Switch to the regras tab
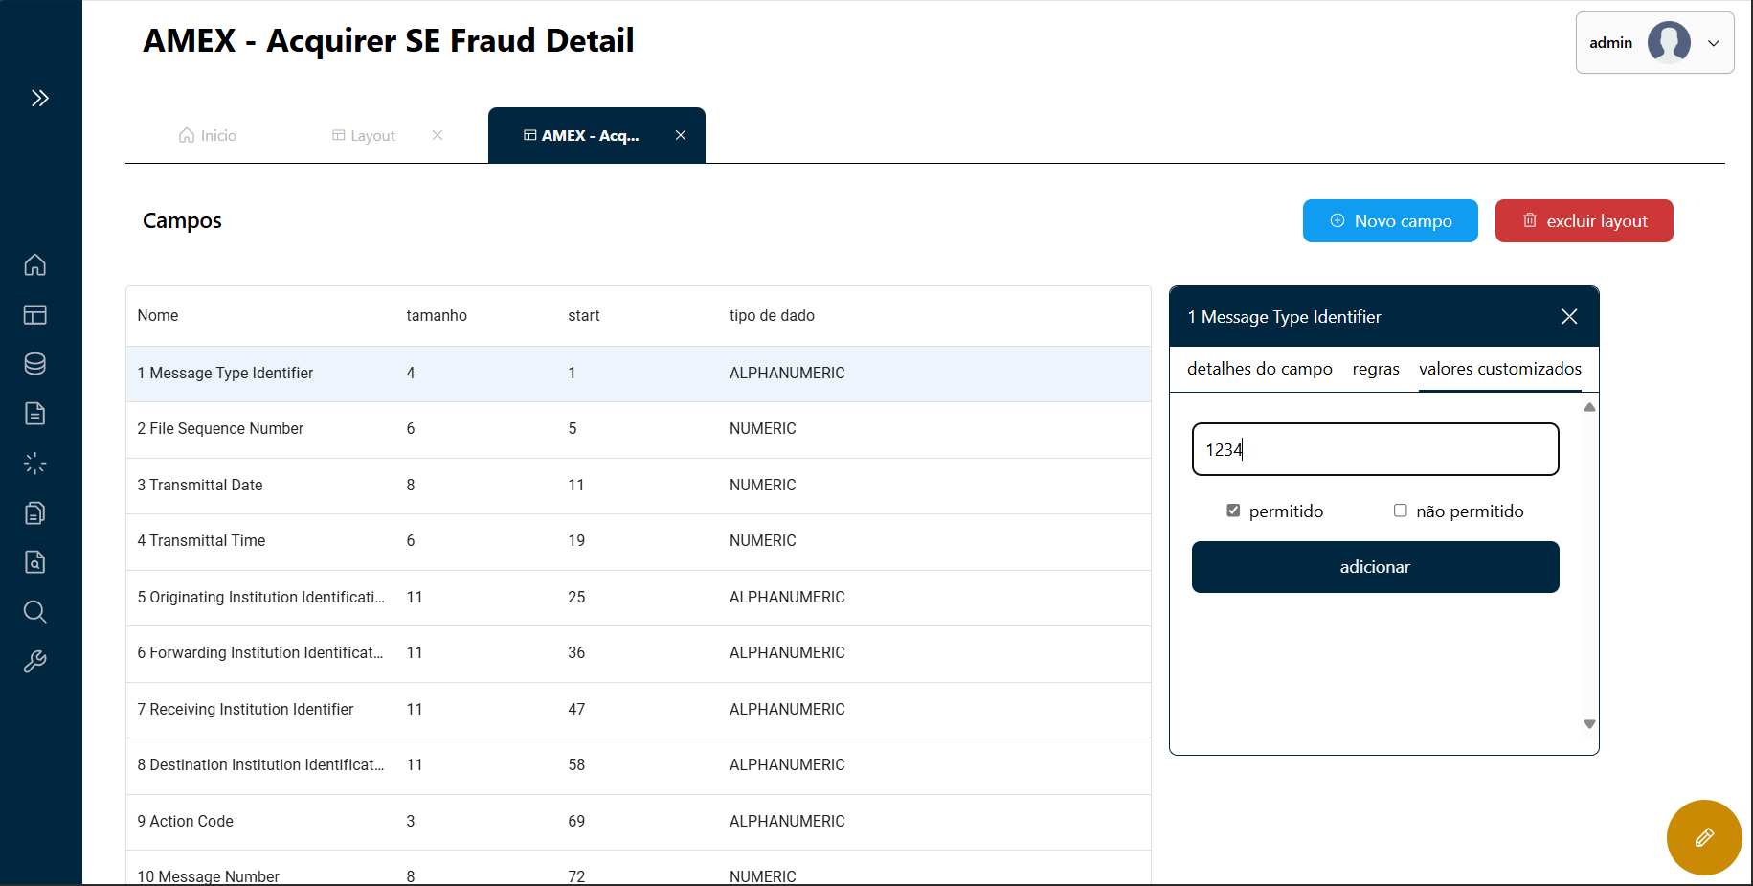This screenshot has height=886, width=1753. 1375,369
